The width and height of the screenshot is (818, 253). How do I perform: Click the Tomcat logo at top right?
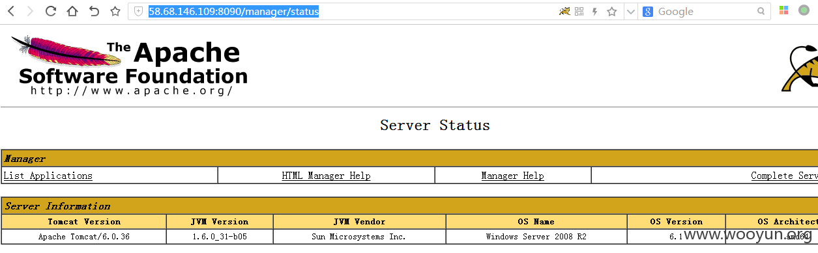point(800,68)
